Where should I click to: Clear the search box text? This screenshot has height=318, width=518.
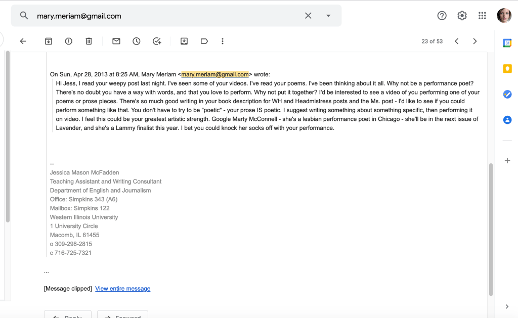click(308, 16)
